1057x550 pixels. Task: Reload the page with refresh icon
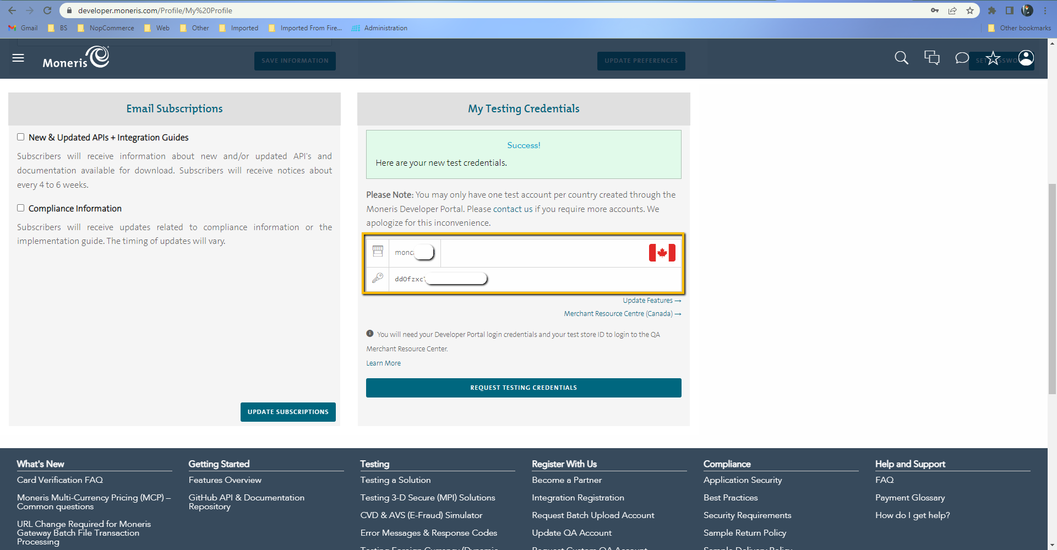point(47,10)
